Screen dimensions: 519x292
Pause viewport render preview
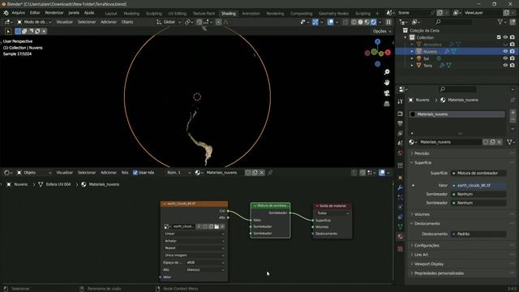pyautogui.click(x=388, y=22)
